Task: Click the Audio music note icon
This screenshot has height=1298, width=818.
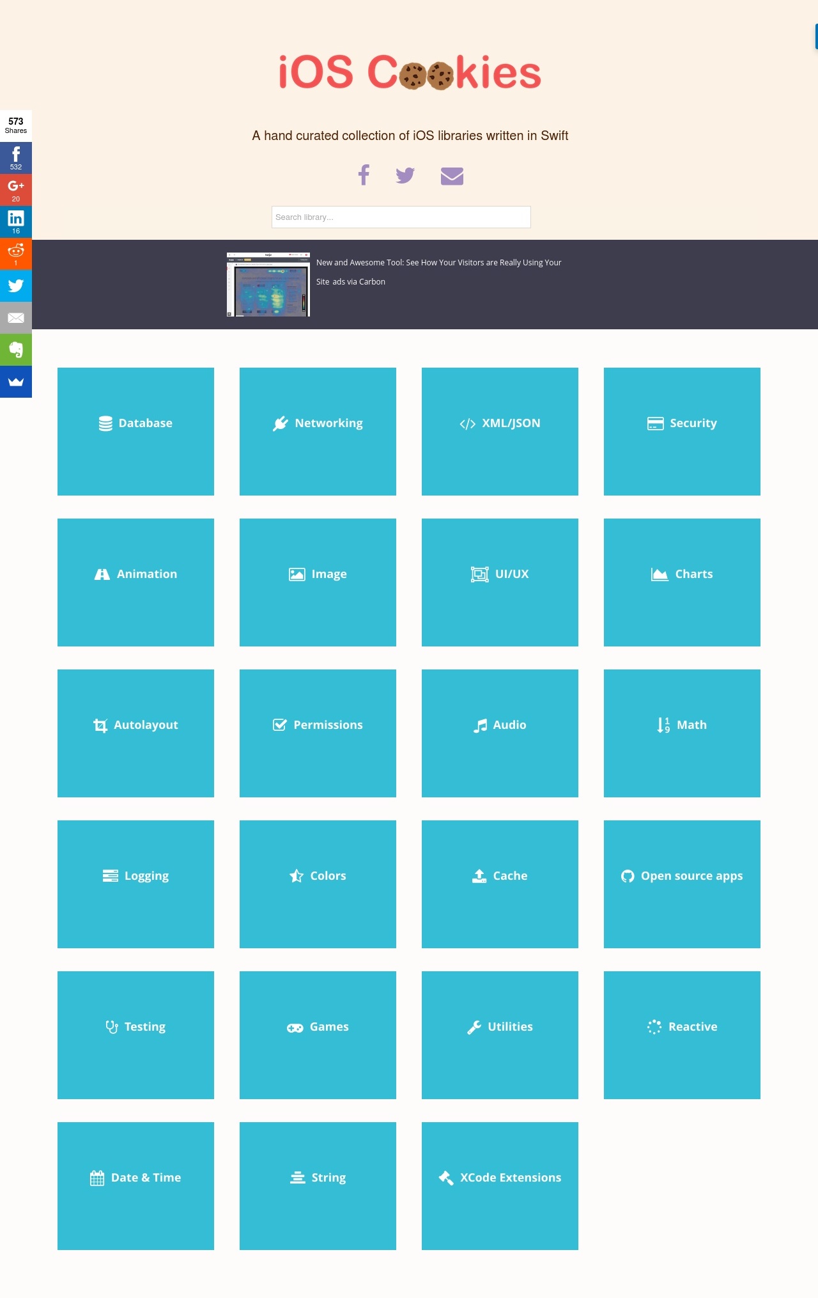Action: [480, 725]
